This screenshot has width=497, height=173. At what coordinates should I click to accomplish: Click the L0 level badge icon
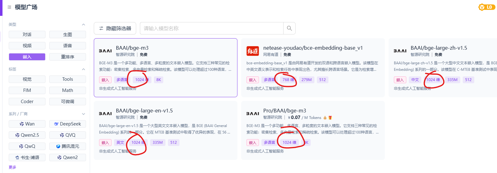pyautogui.click(x=487, y=7)
